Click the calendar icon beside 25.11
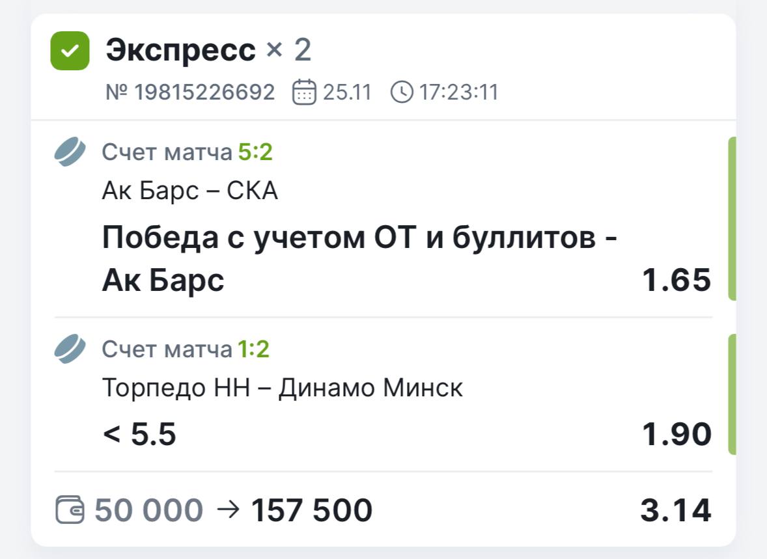The width and height of the screenshot is (767, 559). coord(304,92)
